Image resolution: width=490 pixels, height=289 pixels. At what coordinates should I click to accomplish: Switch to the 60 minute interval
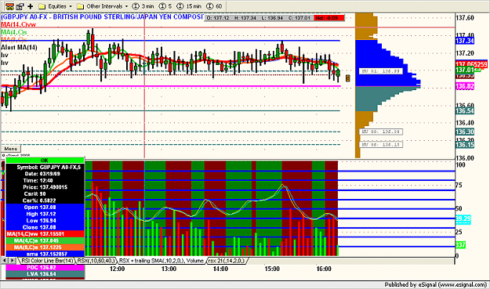214,6
